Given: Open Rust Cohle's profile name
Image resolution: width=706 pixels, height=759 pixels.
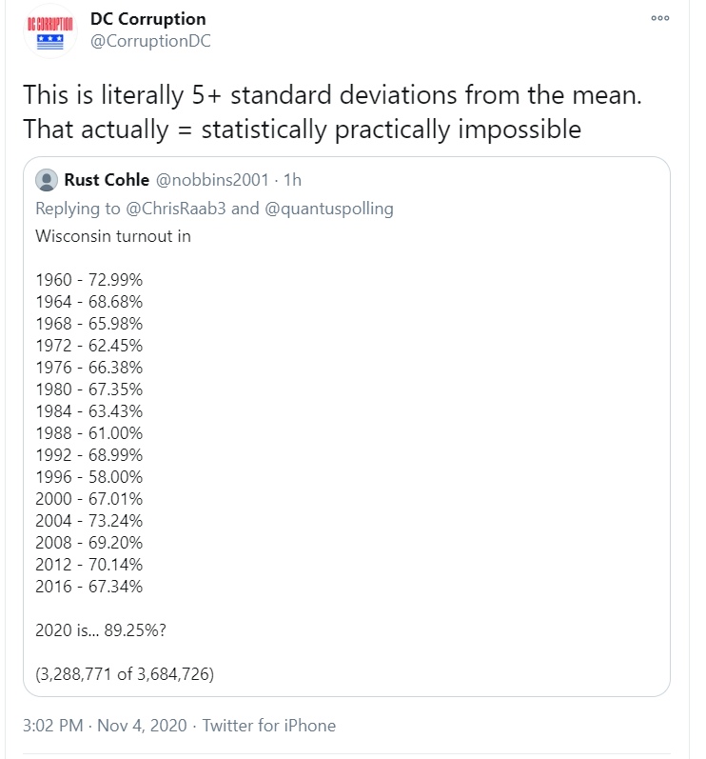Looking at the screenshot, I should pyautogui.click(x=107, y=180).
